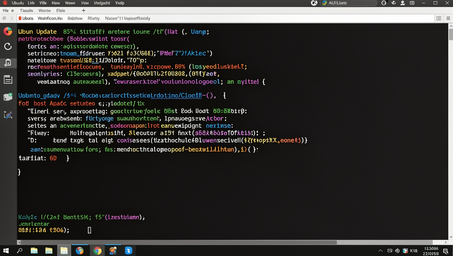Switch to the Elele tab
453x256 pixels.
coord(61,10)
